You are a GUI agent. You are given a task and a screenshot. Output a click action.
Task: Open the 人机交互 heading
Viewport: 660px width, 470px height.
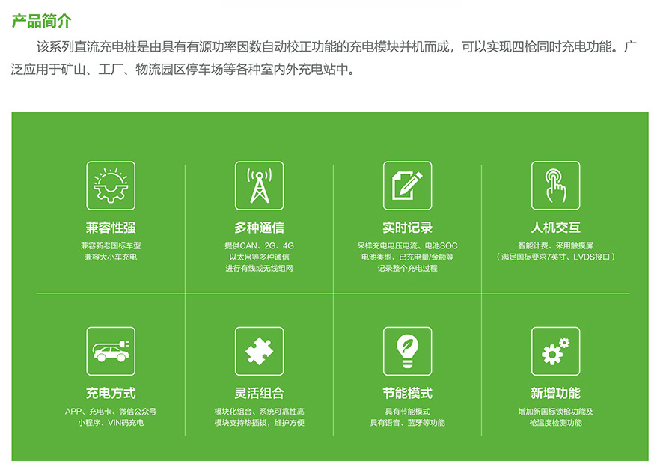[555, 228]
